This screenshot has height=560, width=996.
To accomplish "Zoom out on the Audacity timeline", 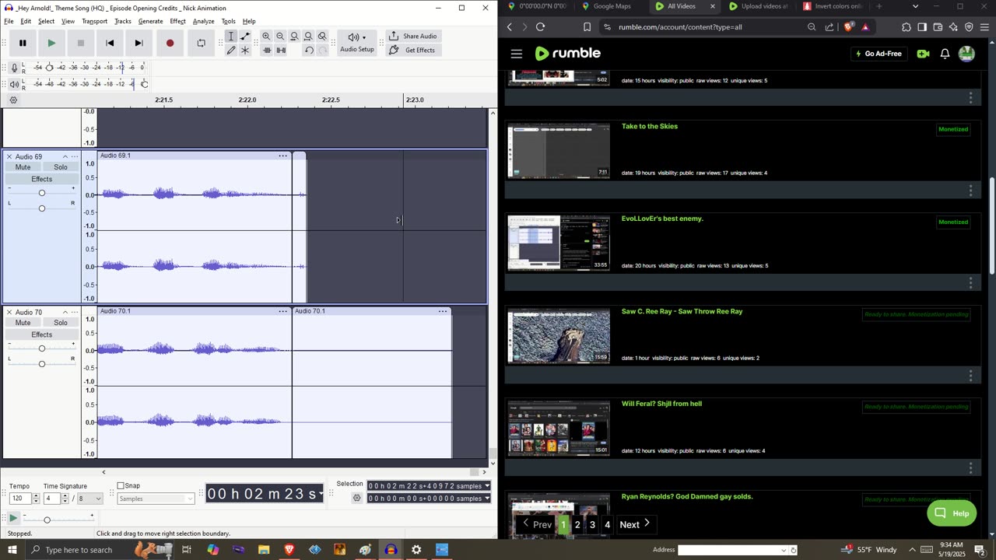I will click(x=280, y=37).
